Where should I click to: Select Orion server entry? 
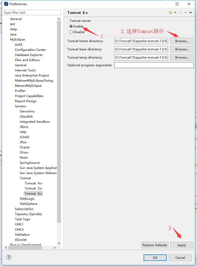tap(24, 152)
